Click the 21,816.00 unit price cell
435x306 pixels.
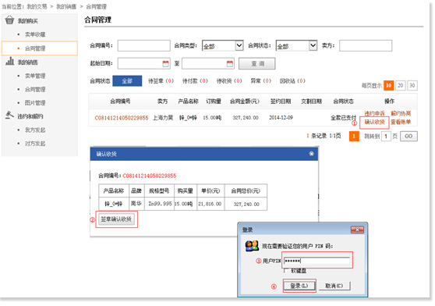coord(210,204)
